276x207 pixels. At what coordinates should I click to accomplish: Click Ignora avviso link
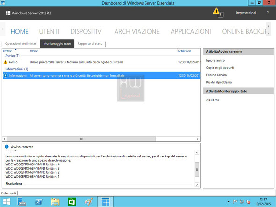(x=215, y=60)
